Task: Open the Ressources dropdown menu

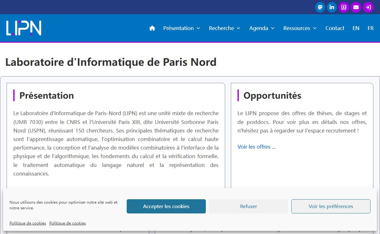Action: [300, 28]
